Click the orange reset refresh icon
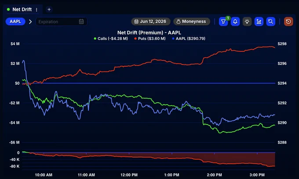299x179 pixels. [x=288, y=21]
